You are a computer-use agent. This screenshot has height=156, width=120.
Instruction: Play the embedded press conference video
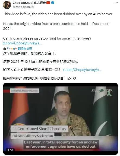pos(61,119)
